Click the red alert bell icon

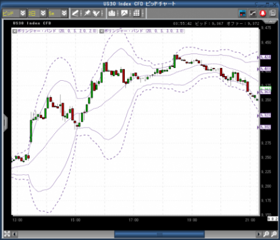[x=263, y=13]
